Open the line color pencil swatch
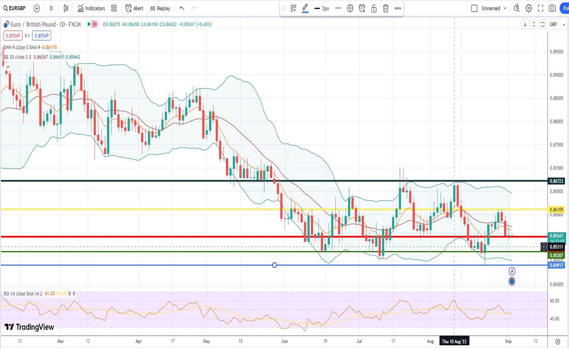 [305, 8]
